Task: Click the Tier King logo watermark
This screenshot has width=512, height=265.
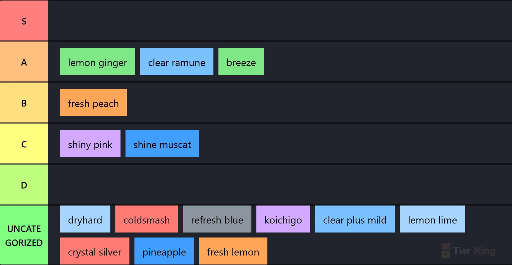Action: click(x=468, y=250)
